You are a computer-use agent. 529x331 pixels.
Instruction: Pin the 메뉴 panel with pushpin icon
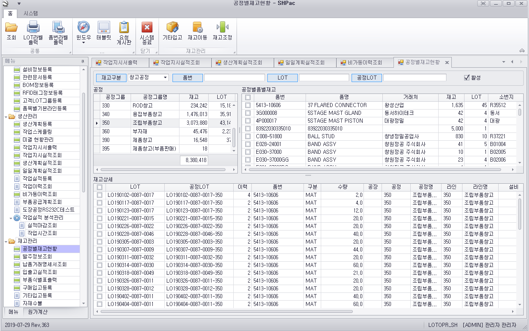[x=83, y=62]
